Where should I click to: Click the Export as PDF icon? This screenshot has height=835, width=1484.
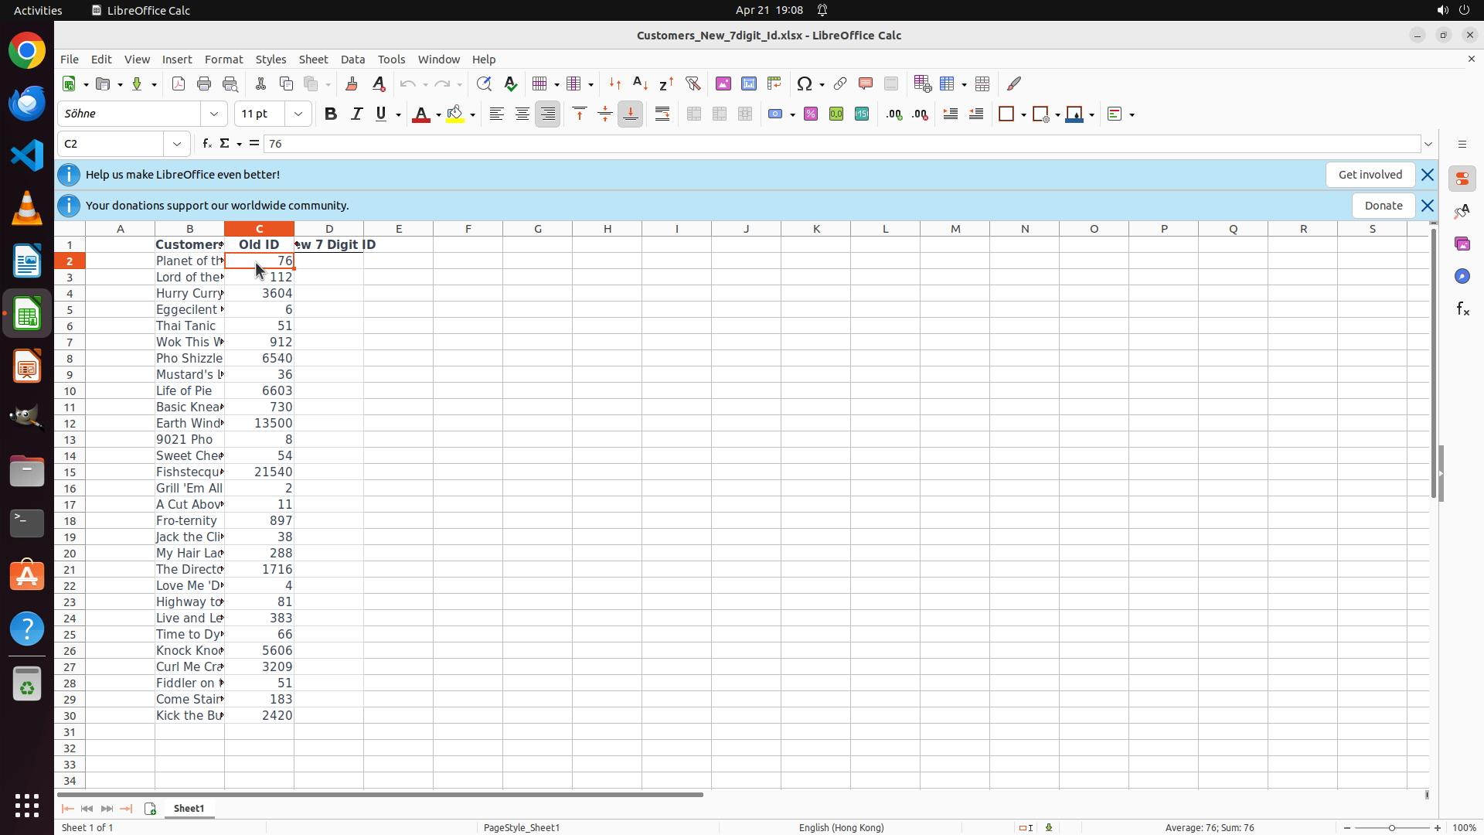tap(179, 83)
